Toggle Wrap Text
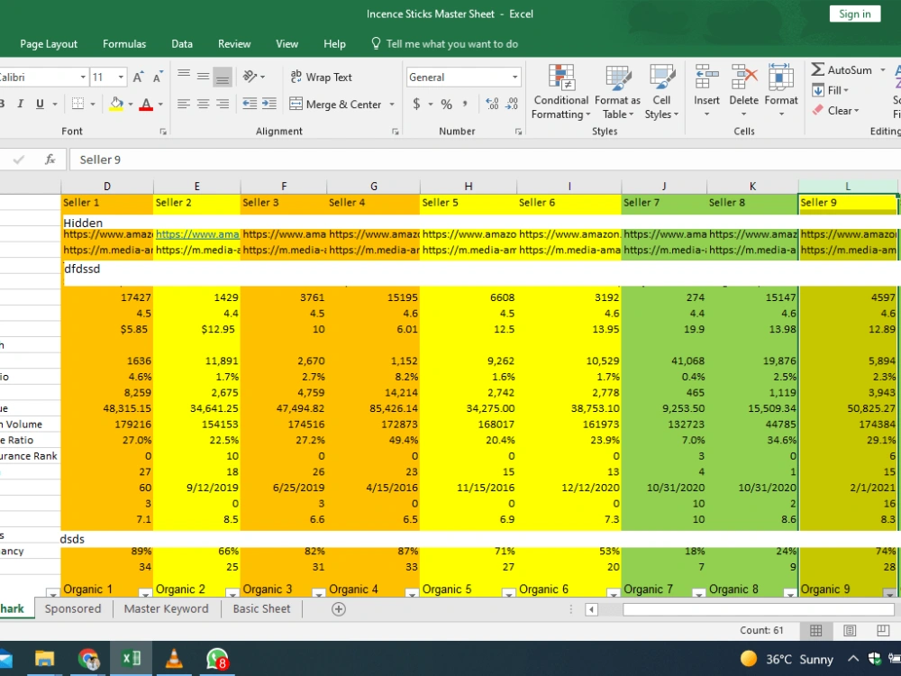 click(x=321, y=77)
